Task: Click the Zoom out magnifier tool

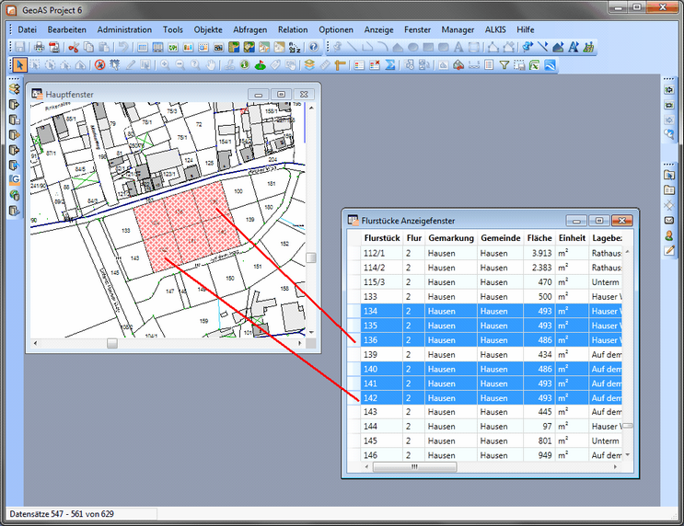Action: tap(180, 65)
